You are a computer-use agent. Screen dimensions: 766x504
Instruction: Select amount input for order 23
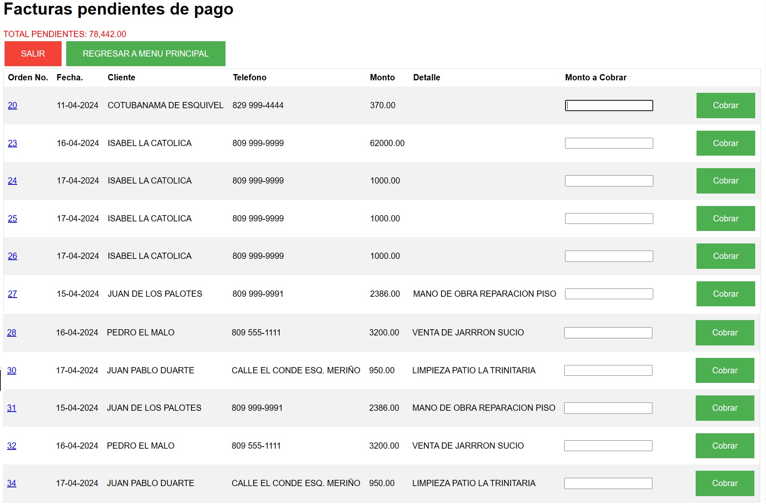(x=609, y=143)
